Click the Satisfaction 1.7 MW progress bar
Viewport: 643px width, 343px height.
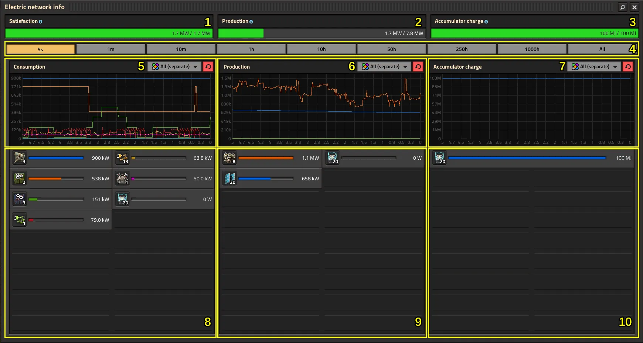tap(109, 33)
